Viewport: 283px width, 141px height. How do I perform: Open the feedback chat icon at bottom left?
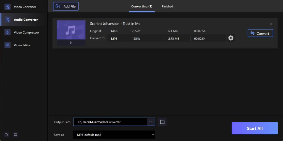(15, 135)
